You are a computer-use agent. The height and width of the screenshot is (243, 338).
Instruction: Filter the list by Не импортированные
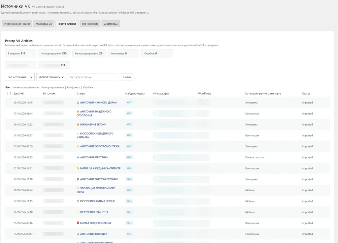tap(25, 87)
